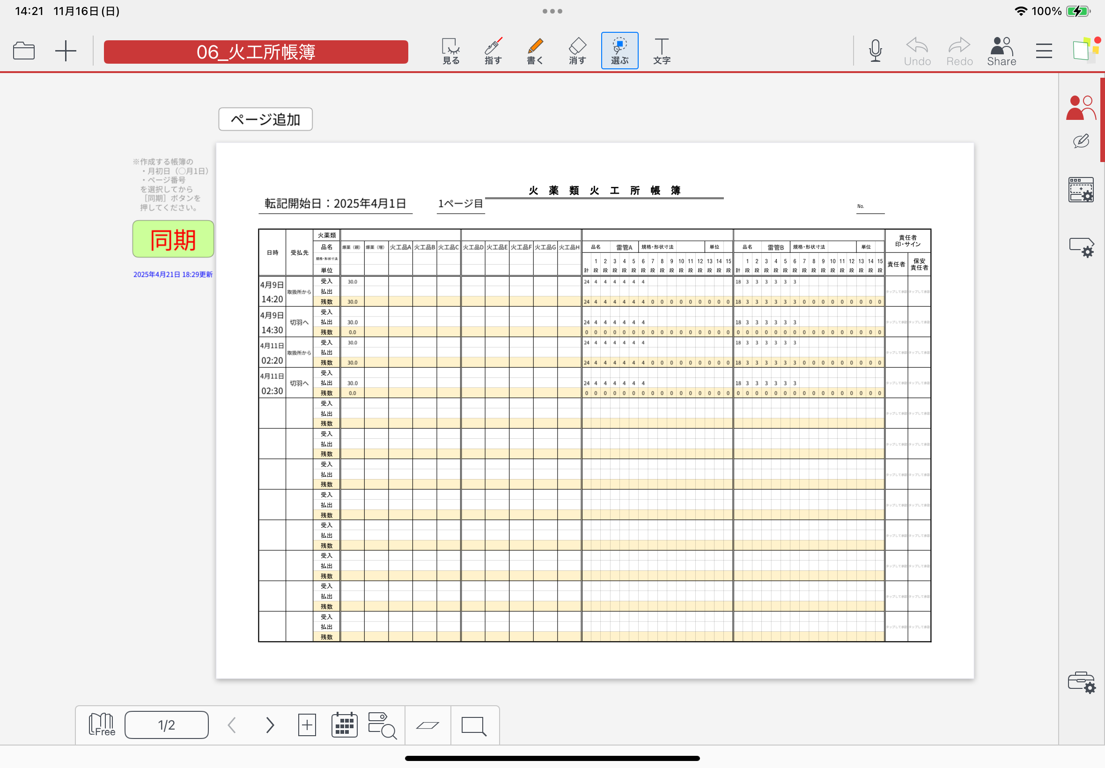The image size is (1105, 768).
Task: Tap the 1/2 page number field
Action: pos(166,725)
